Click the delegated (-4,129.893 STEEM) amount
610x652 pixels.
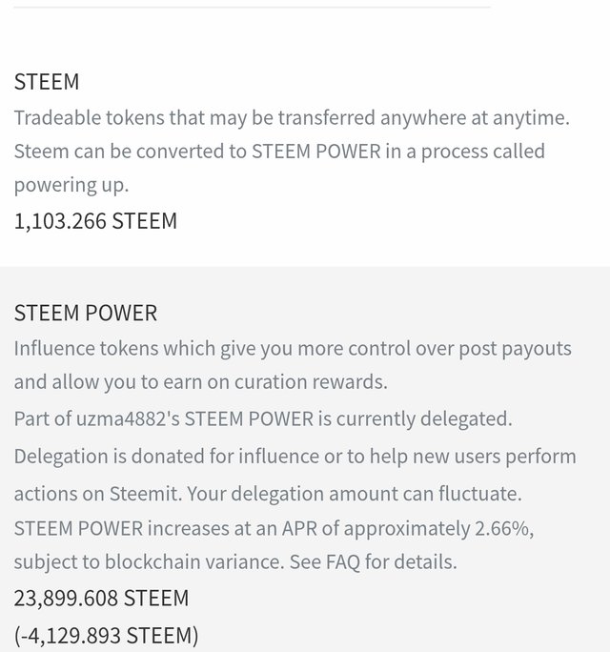(106, 635)
